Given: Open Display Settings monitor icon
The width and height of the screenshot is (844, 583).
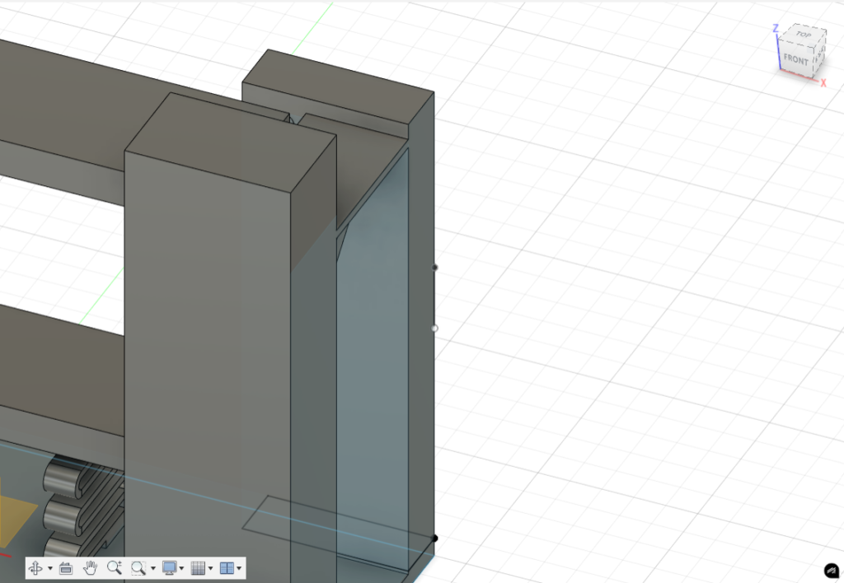Looking at the screenshot, I should point(170,568).
